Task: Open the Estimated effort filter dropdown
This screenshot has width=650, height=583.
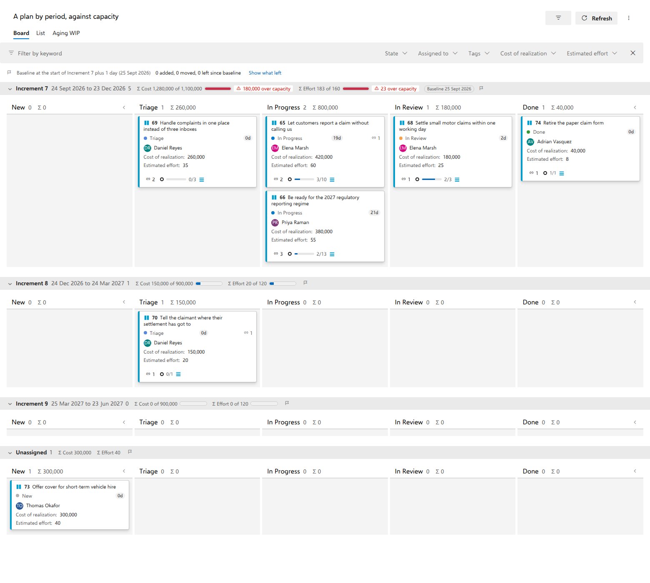Action: coord(592,53)
